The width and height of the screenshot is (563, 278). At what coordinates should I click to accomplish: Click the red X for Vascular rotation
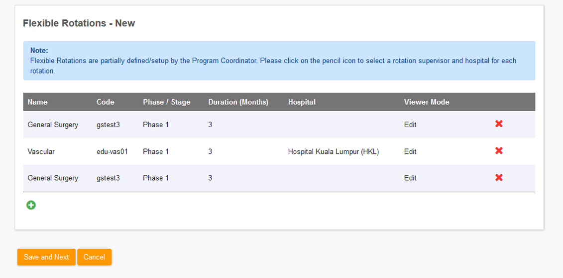coord(498,151)
